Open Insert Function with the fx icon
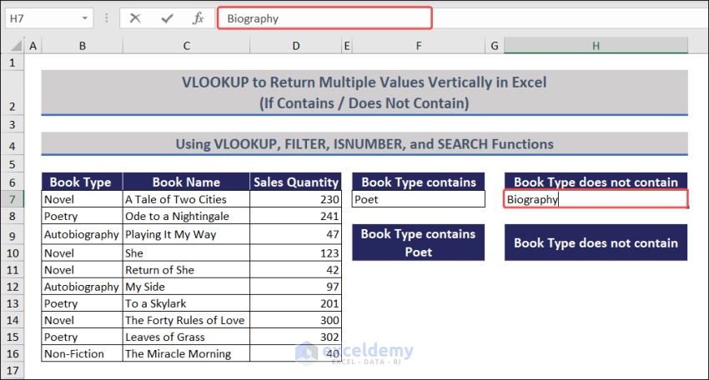This screenshot has width=709, height=380. [198, 18]
